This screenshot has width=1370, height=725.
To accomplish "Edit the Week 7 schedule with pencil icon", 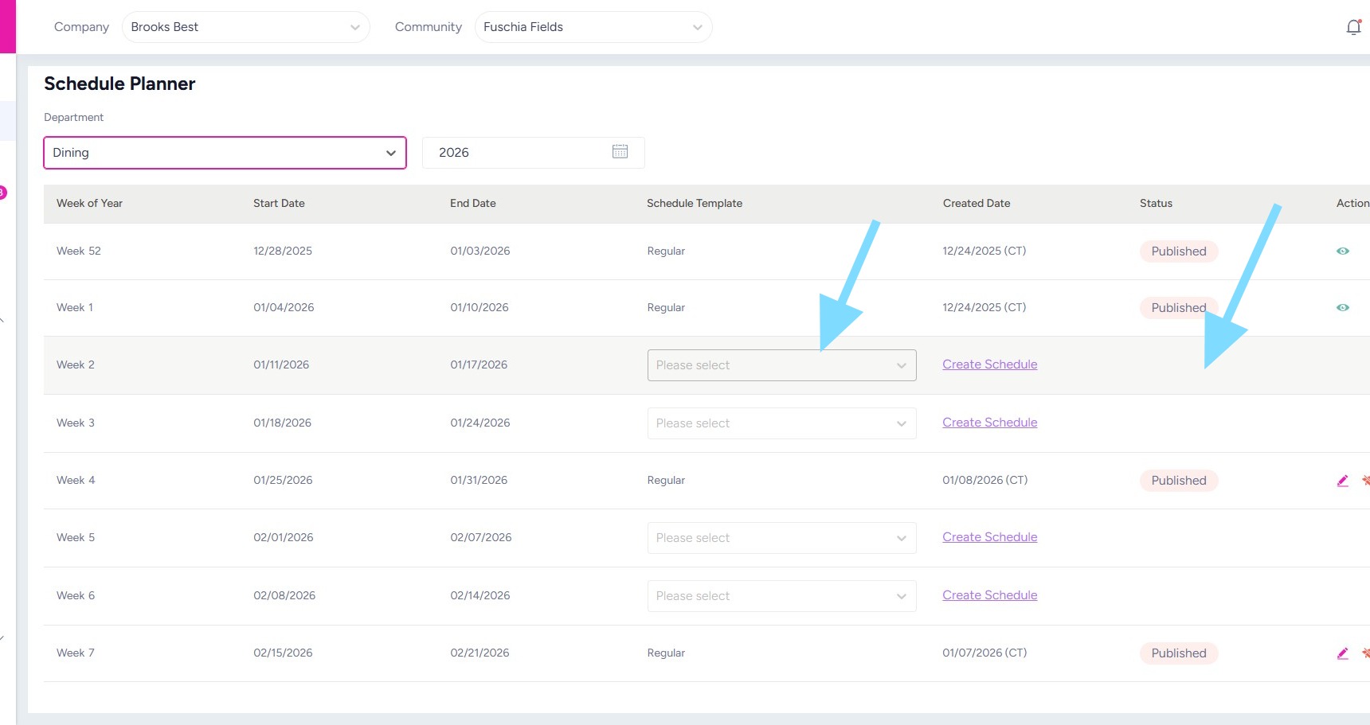I will (x=1343, y=653).
